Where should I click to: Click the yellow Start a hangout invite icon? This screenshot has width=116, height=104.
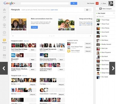(x=69, y=51)
